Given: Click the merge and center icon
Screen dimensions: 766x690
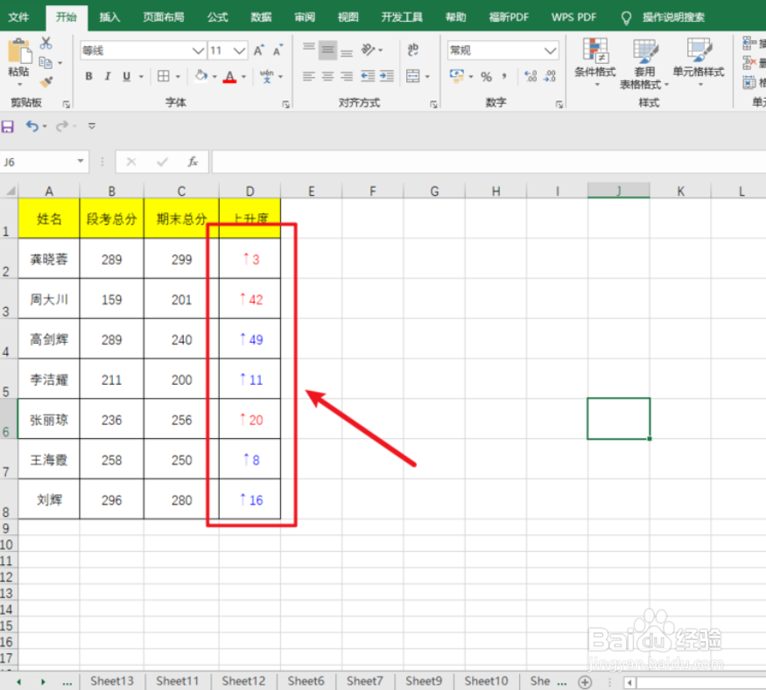Looking at the screenshot, I should coord(413,76).
